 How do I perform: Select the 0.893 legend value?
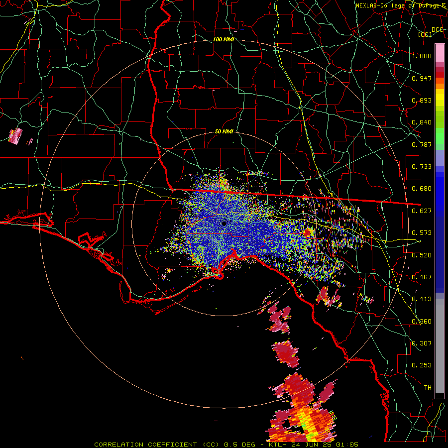pyautogui.click(x=422, y=100)
